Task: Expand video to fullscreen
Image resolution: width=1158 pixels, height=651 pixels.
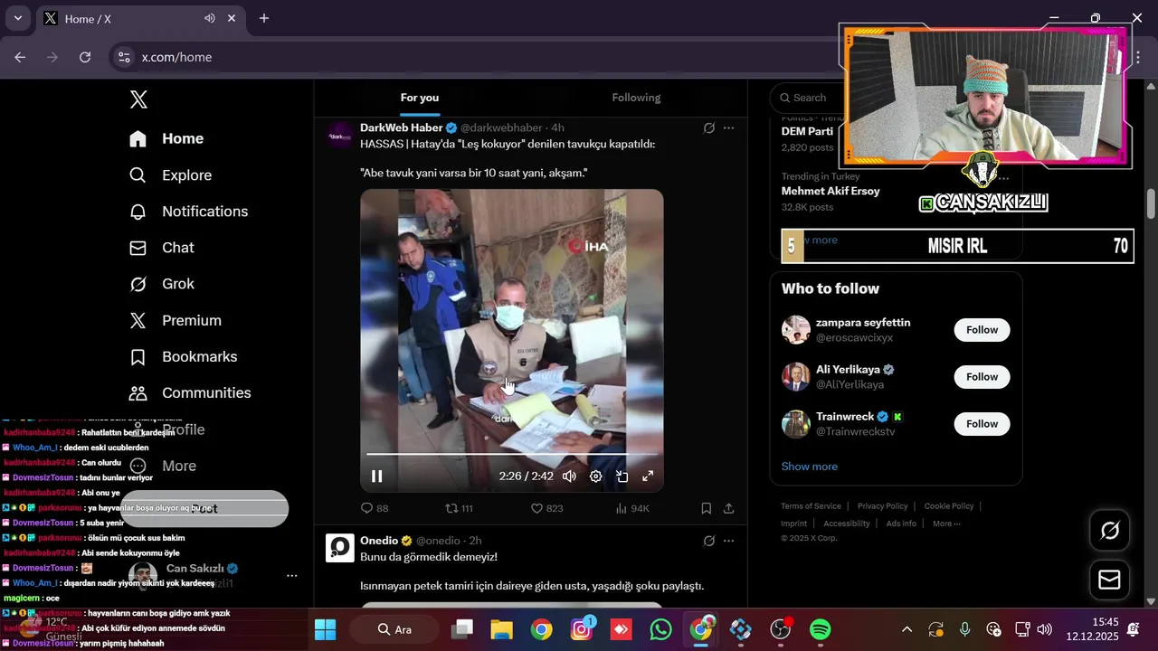Action: tap(648, 476)
